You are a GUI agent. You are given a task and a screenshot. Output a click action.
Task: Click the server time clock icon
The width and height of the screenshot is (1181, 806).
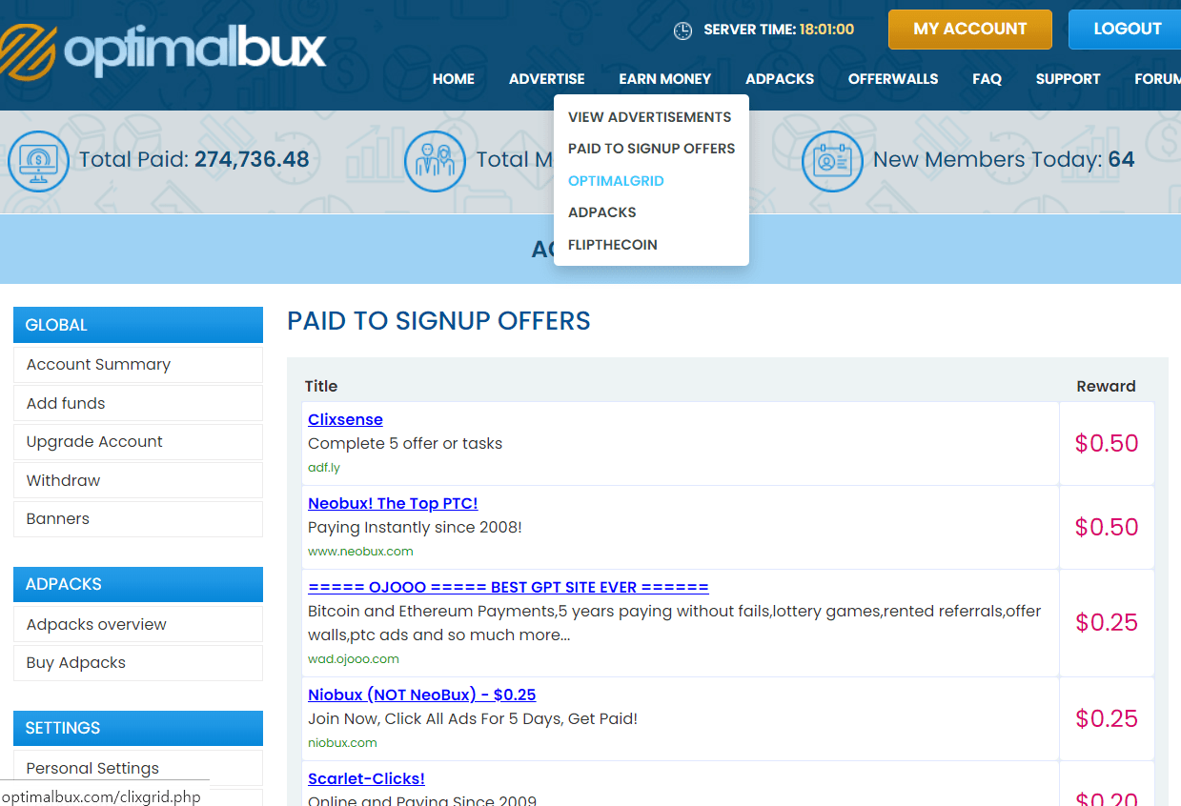pos(682,30)
